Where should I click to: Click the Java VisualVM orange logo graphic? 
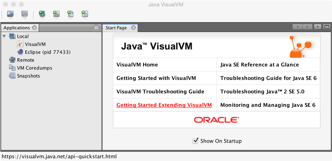pyautogui.click(x=300, y=47)
